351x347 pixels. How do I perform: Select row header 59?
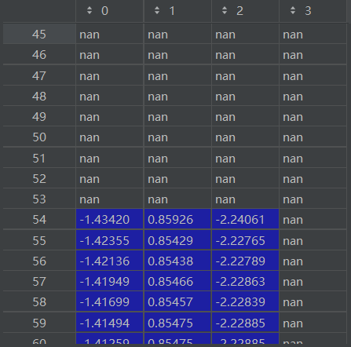[39, 323]
